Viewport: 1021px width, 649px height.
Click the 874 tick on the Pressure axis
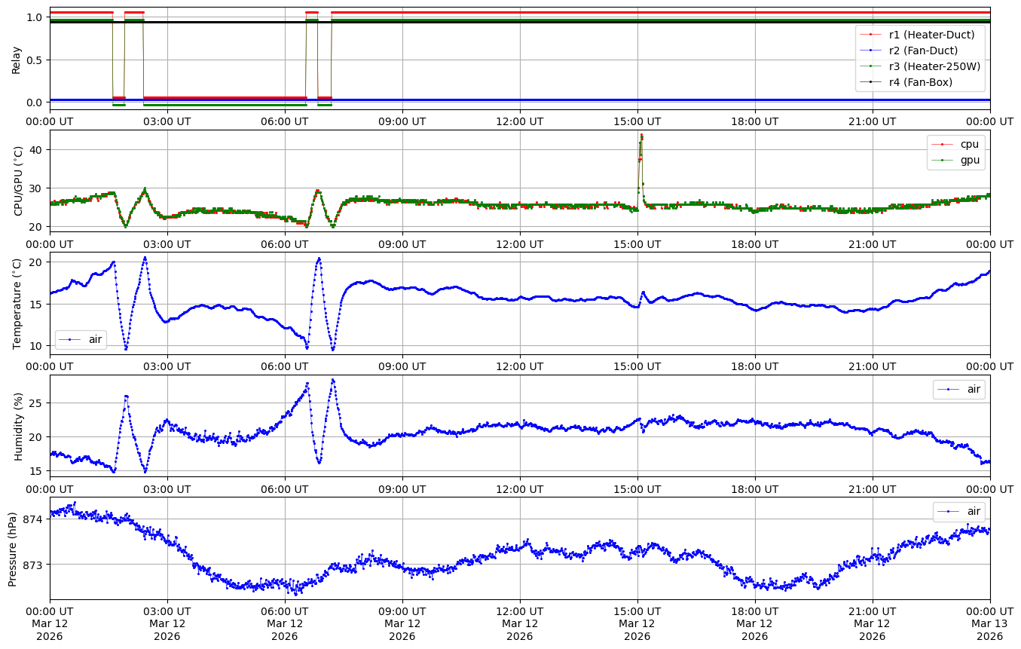pos(35,519)
